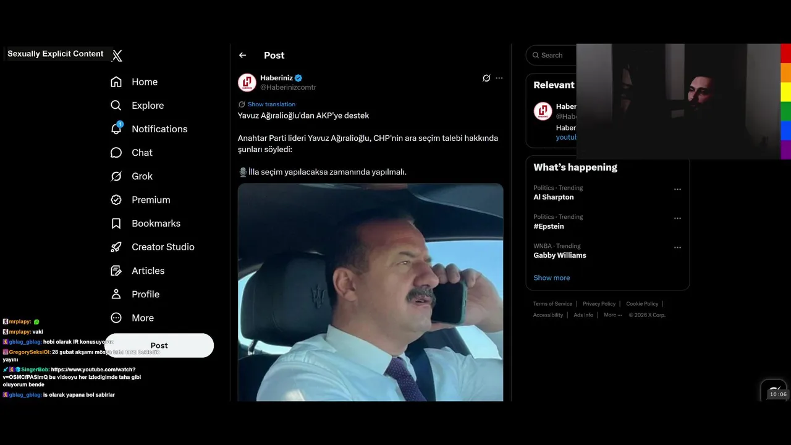Open options for Al Sharpton trend
The image size is (791, 445).
pos(677,189)
